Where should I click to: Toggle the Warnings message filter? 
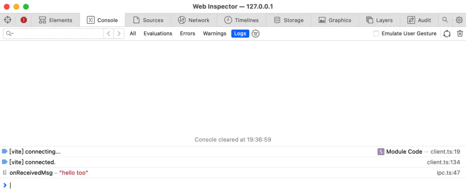(215, 34)
